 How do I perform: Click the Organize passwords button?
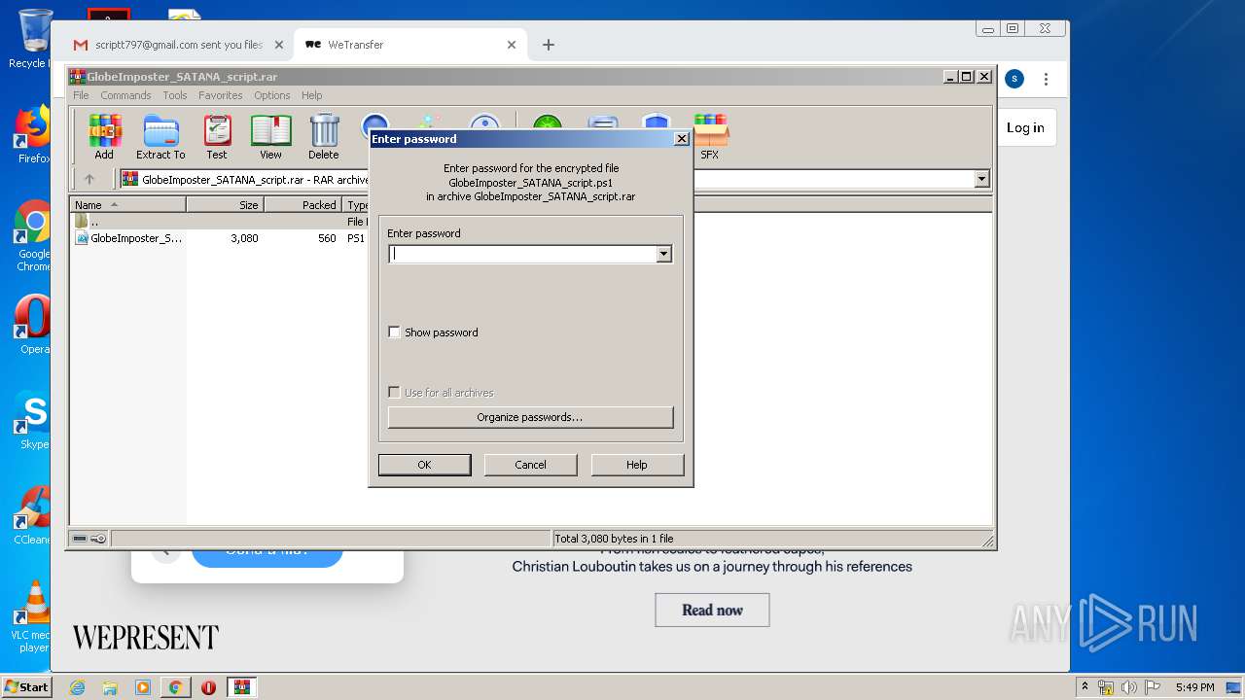pyautogui.click(x=530, y=417)
